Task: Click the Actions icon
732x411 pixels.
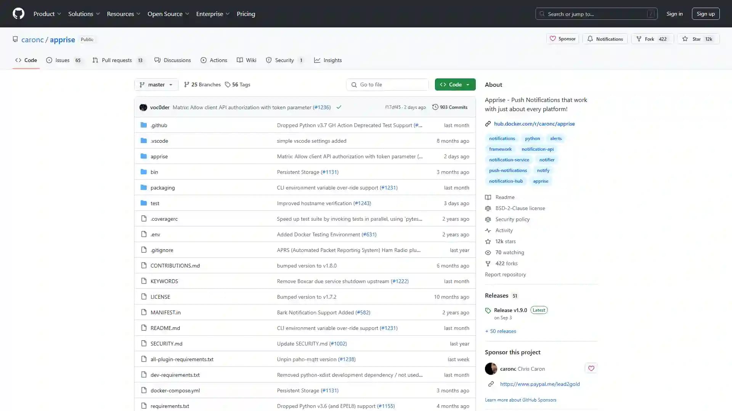Action: 203,60
